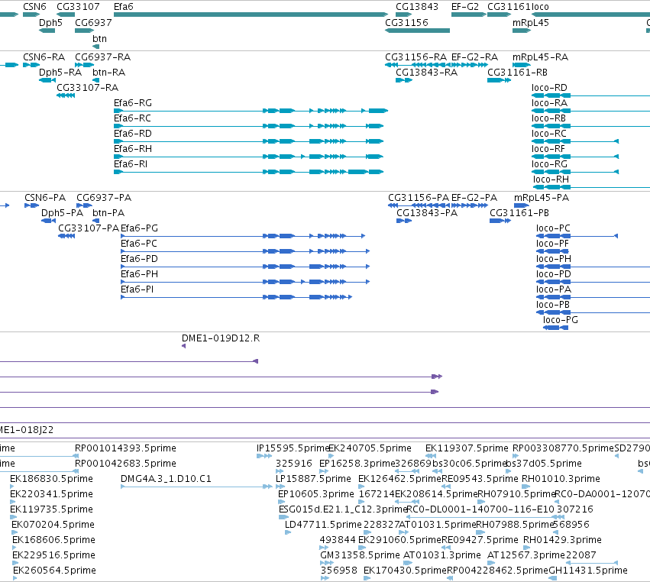
Task: Click the EP10605.3prime EST label
Action: (316, 493)
